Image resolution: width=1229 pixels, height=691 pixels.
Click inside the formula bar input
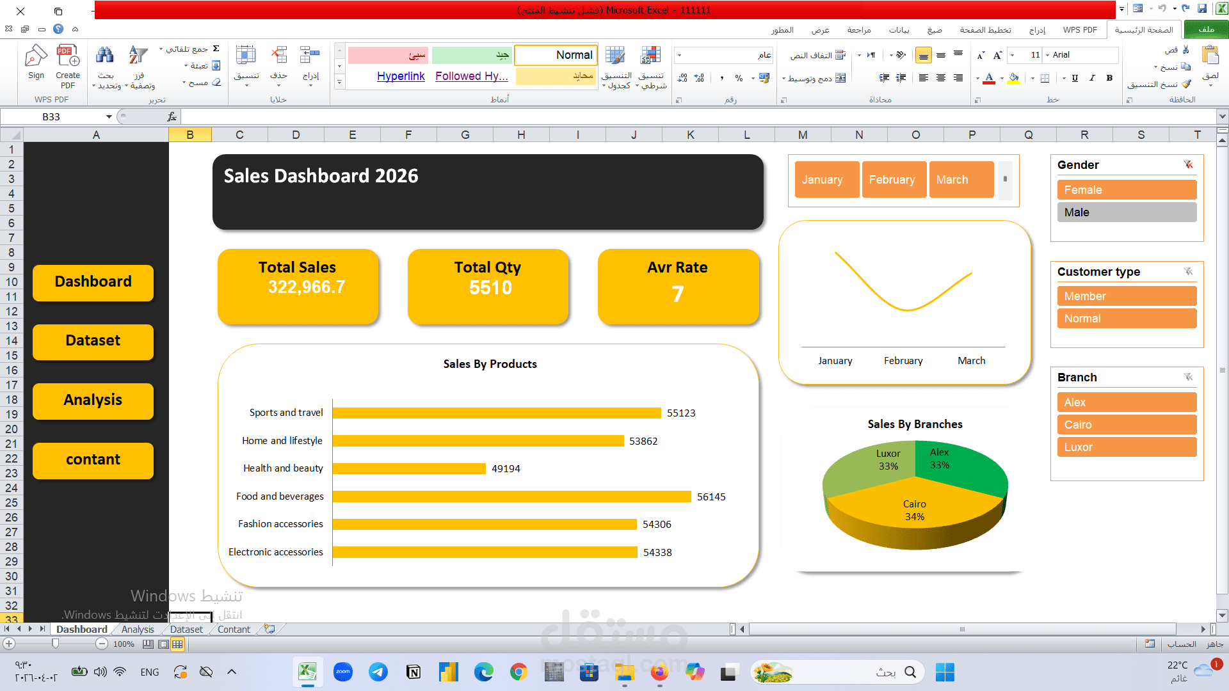640,116
